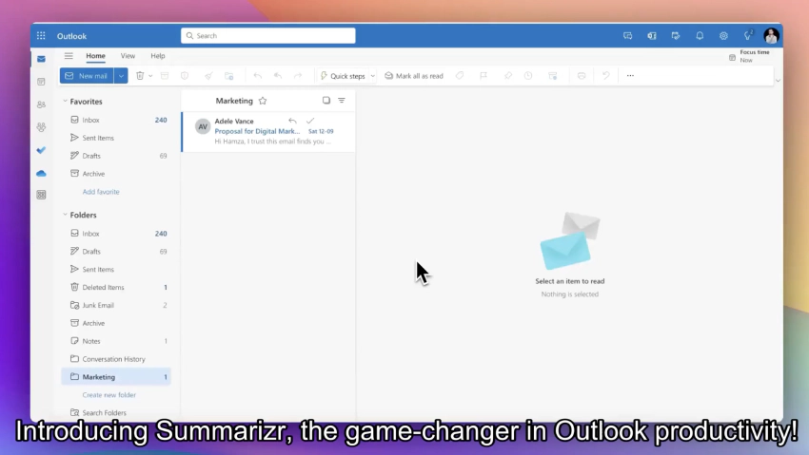Open Conversation History folder

(x=117, y=359)
